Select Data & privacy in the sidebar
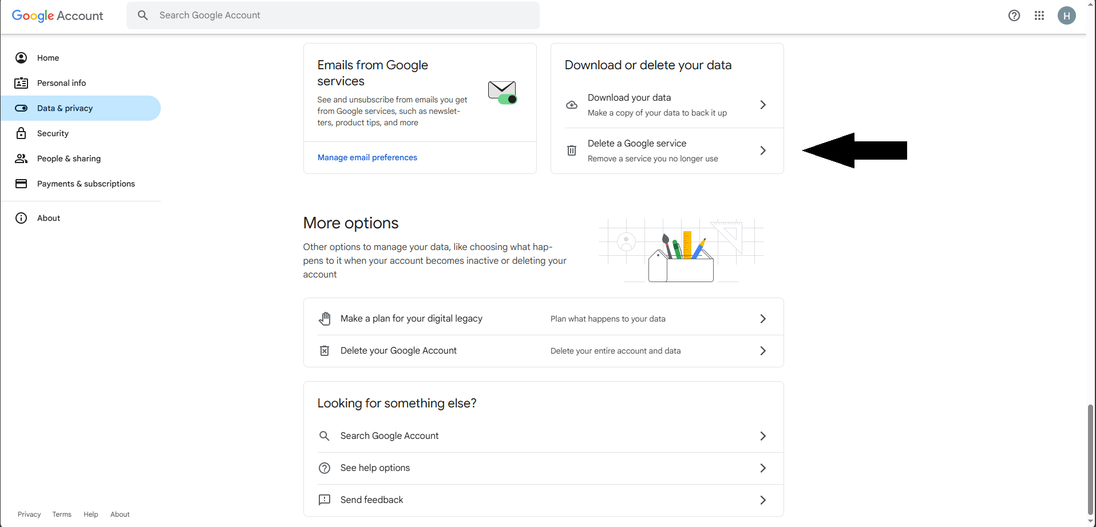The width and height of the screenshot is (1096, 527). coord(81,108)
